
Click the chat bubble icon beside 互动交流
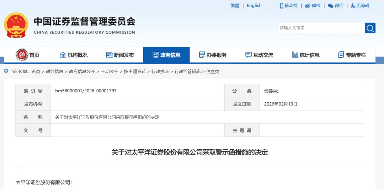248,55
